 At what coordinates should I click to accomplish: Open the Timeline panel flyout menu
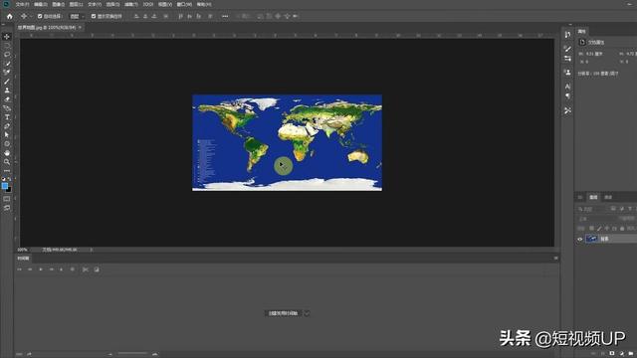[x=555, y=259]
